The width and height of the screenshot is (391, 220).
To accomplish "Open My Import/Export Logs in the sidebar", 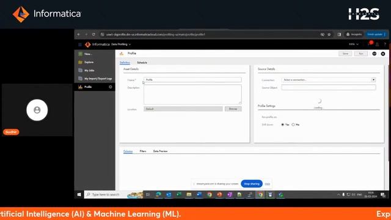I will [95, 79].
